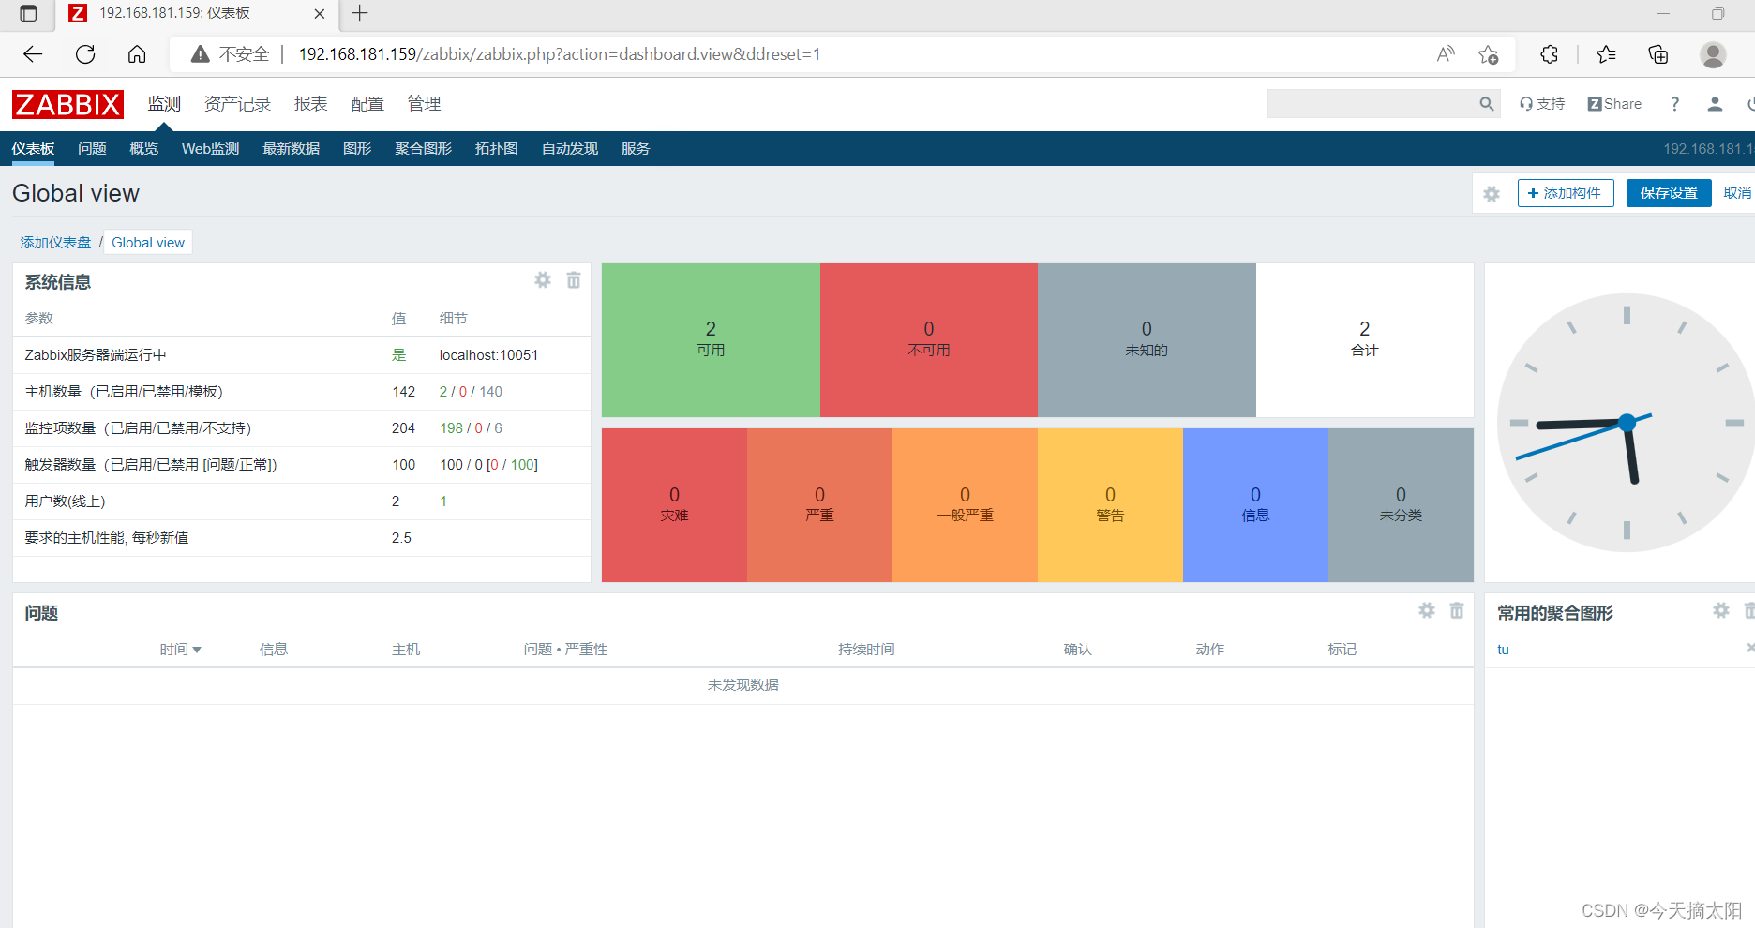Viewport: 1755px width, 928px height.
Task: Open the 配置 main menu
Action: [367, 104]
